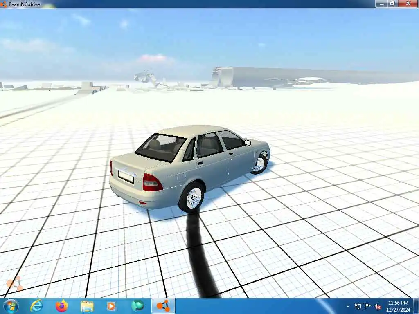Open the Action Center flag icon
419x314 pixels.
368,306
